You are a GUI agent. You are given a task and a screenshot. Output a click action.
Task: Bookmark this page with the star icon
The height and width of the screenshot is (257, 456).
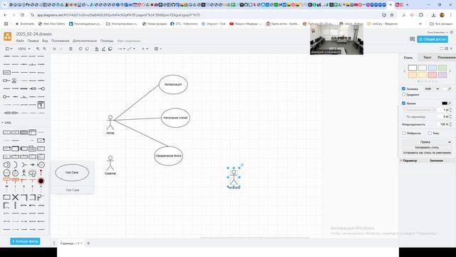click(x=392, y=15)
